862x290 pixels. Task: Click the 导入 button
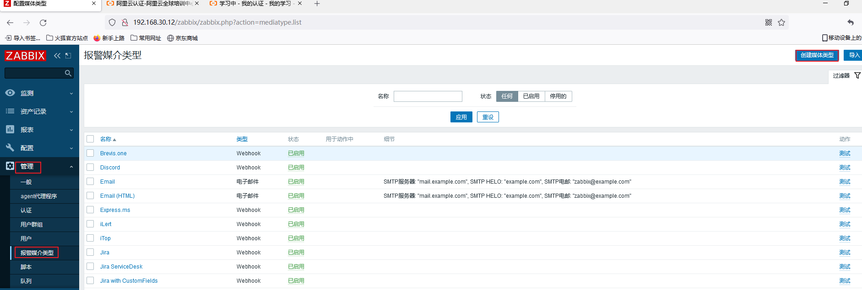pyautogui.click(x=853, y=55)
